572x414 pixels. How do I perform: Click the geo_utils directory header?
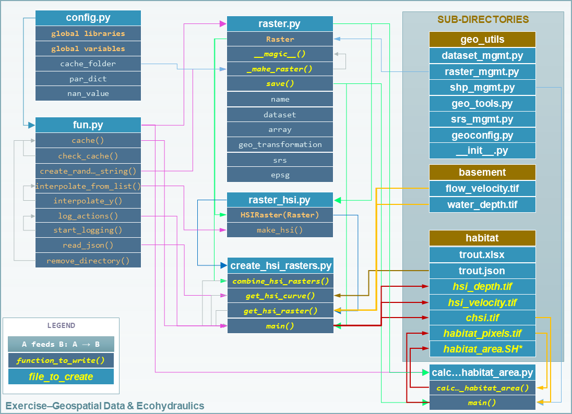(482, 40)
